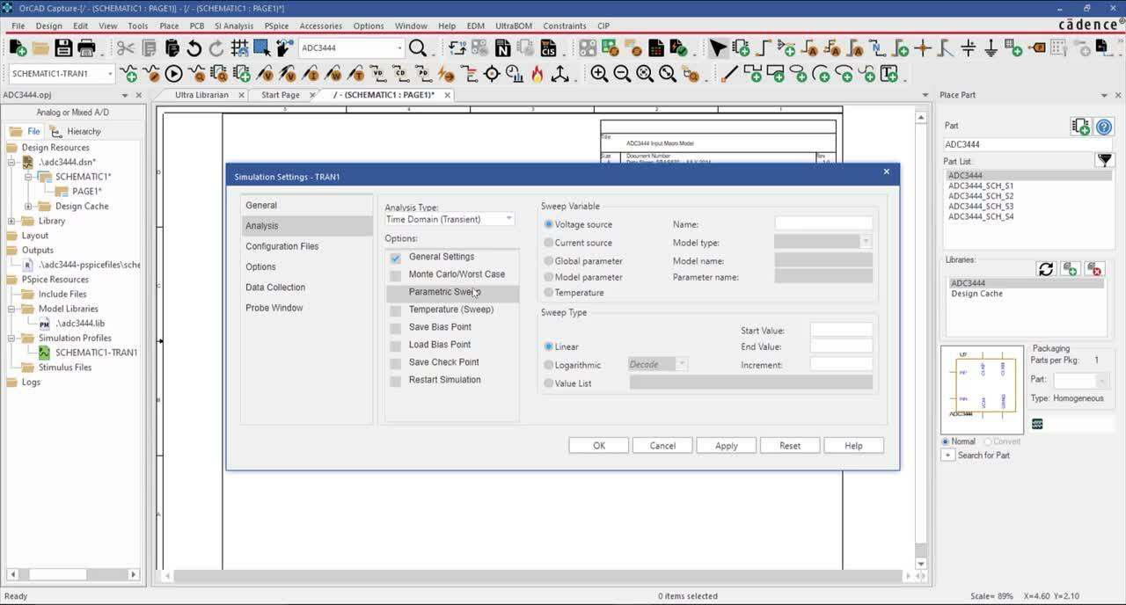Click the Save floppy disk icon
This screenshot has width=1126, height=605.
pos(64,47)
